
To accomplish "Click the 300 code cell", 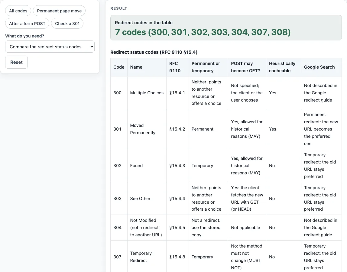I will (x=119, y=93).
